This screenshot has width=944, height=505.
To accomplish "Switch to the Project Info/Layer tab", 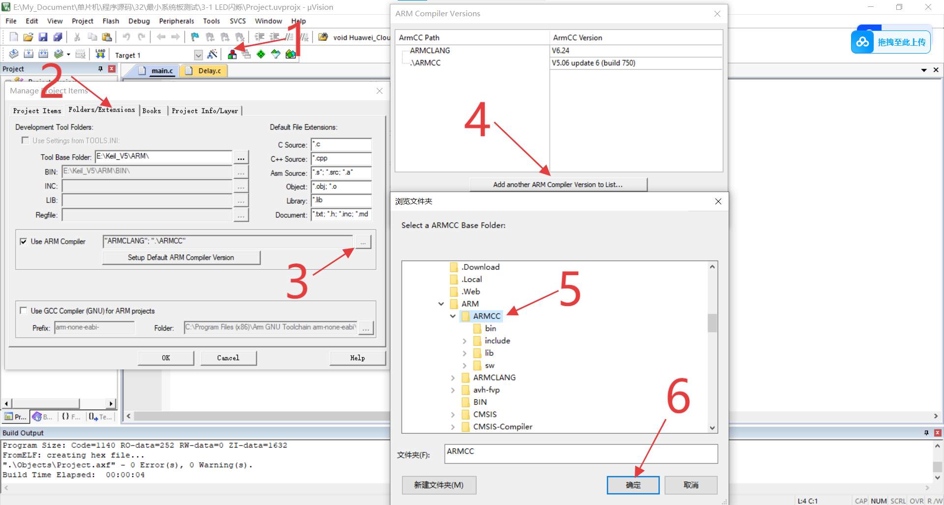I will coord(205,110).
